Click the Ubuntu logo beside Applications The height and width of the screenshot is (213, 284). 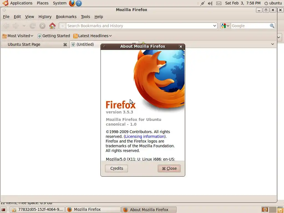[6, 3]
